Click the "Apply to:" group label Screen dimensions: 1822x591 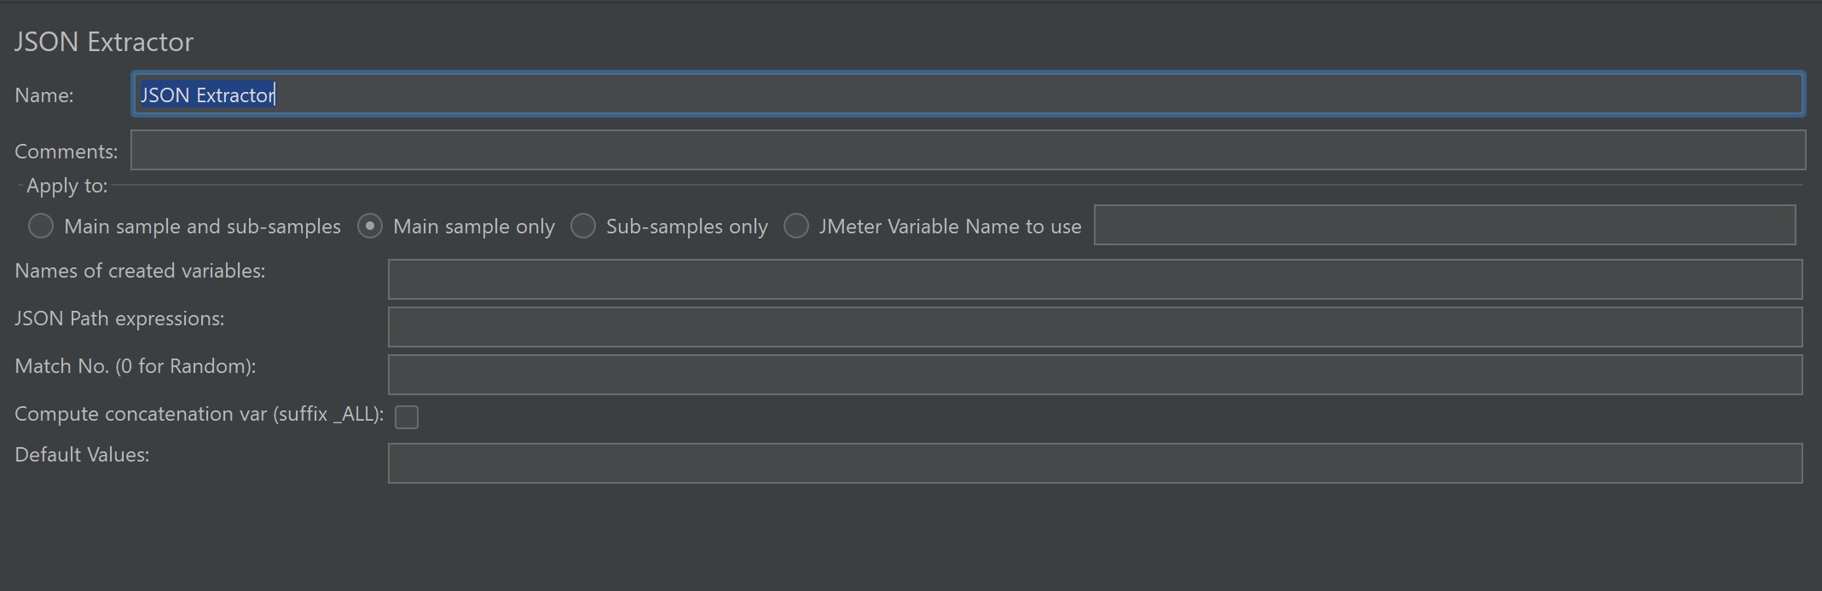tap(67, 186)
